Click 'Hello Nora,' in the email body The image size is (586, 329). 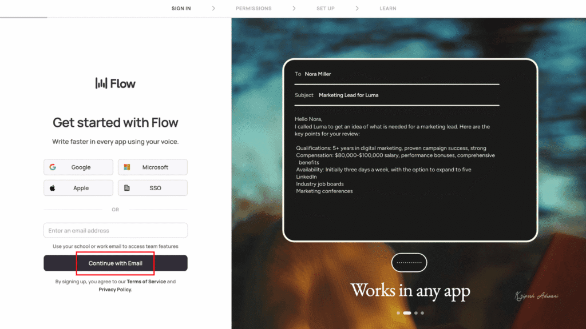pos(308,119)
